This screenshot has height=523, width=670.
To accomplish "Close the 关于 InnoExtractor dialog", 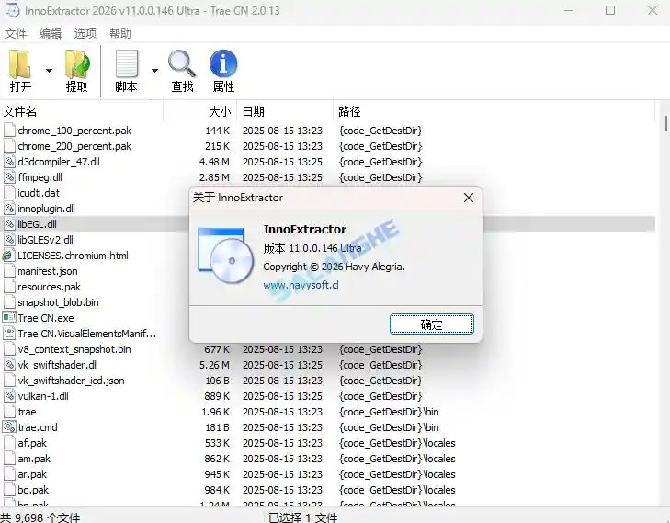I will coord(469,198).
